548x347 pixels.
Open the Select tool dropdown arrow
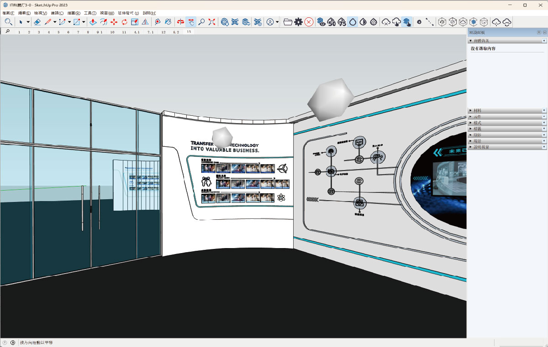tap(28, 22)
